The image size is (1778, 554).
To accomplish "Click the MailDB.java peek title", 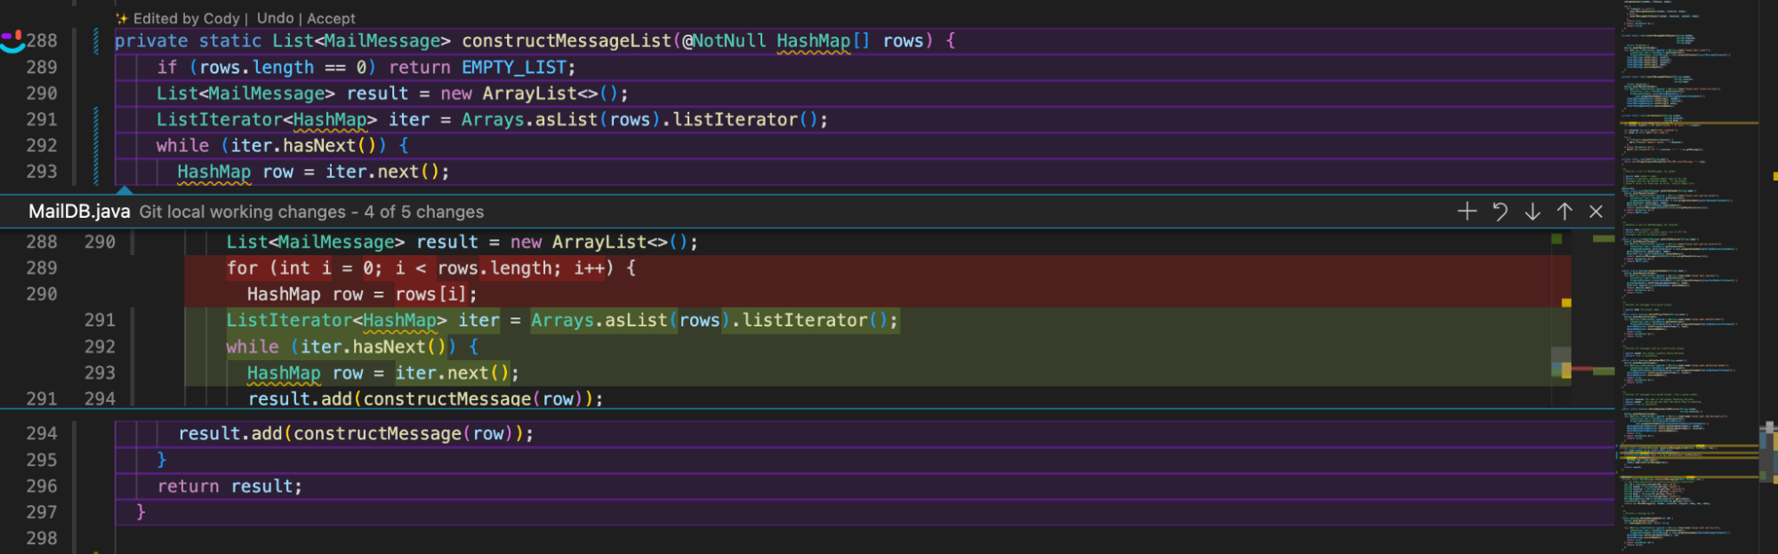I will 79,212.
